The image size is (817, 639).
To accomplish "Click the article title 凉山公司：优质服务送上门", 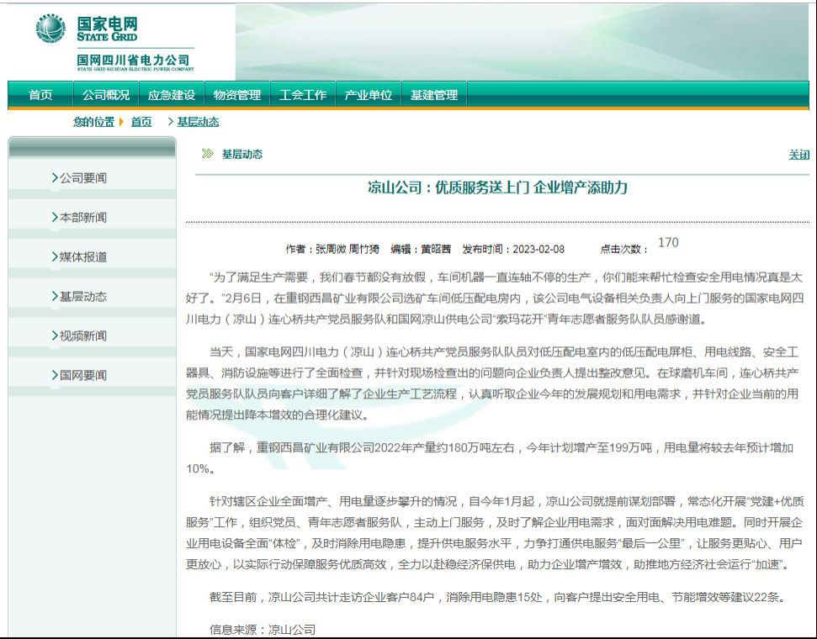I will (497, 187).
